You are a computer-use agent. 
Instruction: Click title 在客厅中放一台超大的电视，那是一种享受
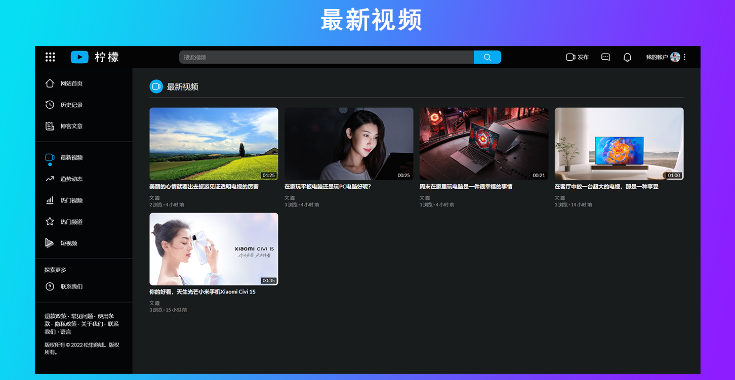606,187
